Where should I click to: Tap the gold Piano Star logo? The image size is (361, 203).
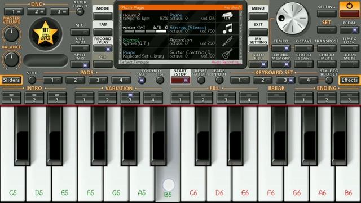pos(45,34)
